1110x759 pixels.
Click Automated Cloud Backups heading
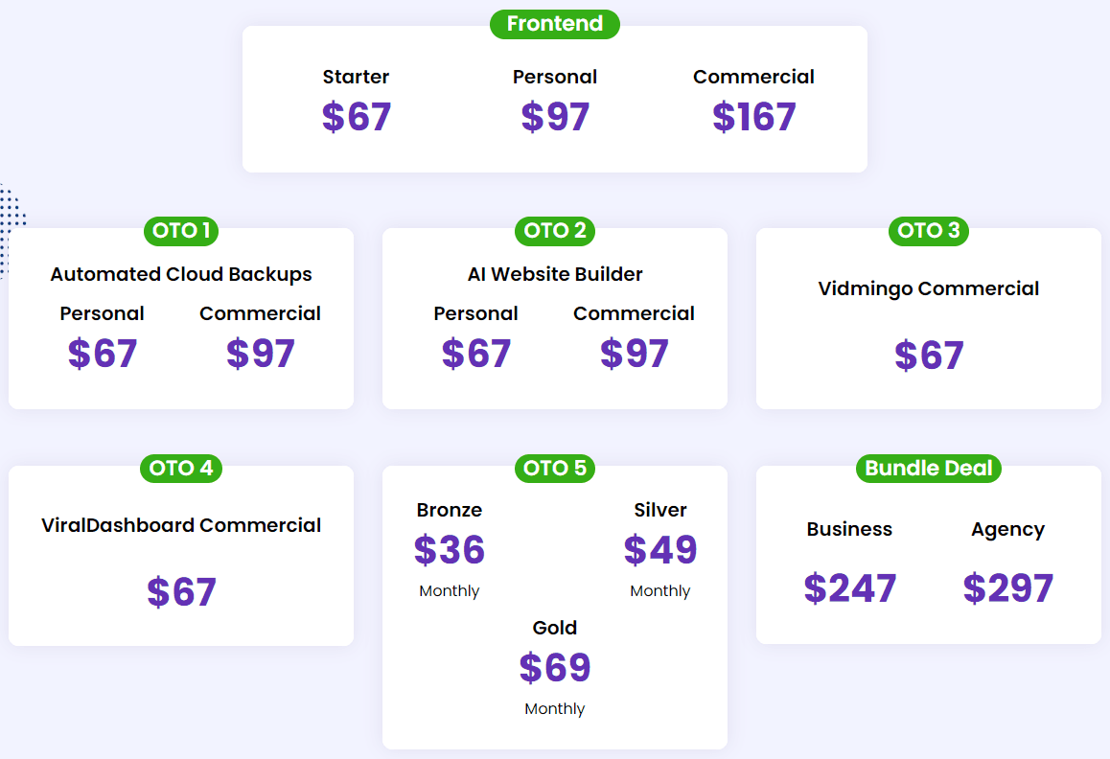coord(181,274)
